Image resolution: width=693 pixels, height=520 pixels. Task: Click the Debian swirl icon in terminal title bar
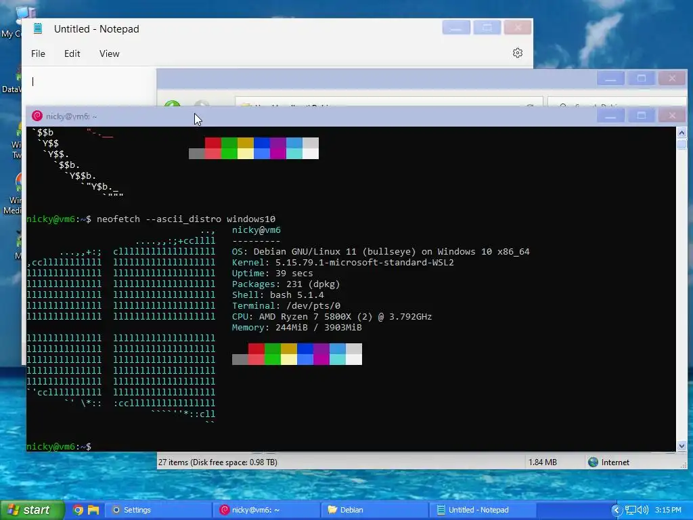click(x=37, y=116)
